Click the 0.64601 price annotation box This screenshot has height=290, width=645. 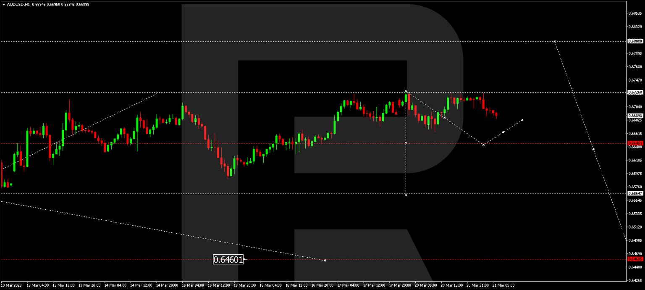point(228,259)
